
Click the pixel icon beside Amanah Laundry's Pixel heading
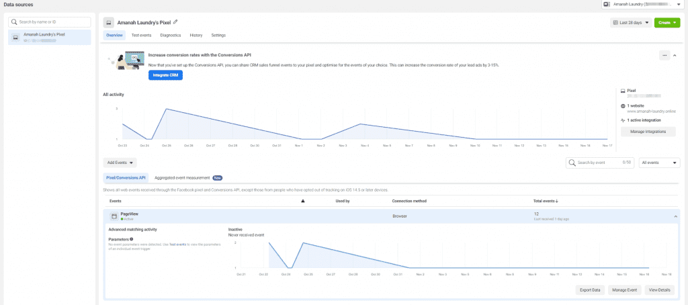click(x=109, y=22)
